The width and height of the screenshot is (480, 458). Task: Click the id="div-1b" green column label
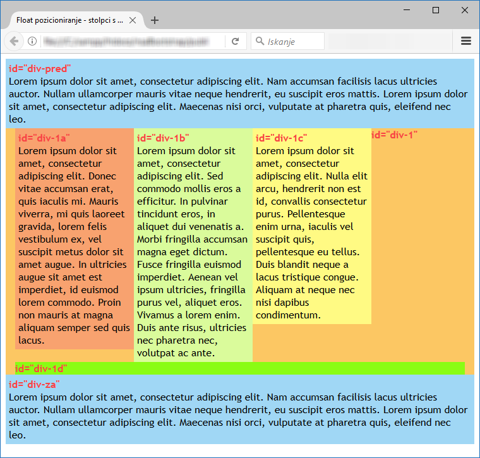(x=163, y=138)
